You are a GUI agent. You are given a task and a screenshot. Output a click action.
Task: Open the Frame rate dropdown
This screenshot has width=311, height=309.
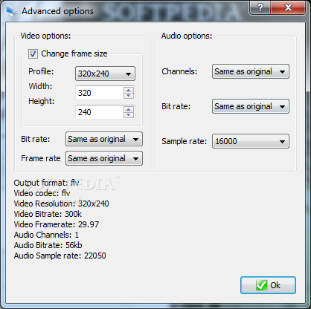click(104, 158)
